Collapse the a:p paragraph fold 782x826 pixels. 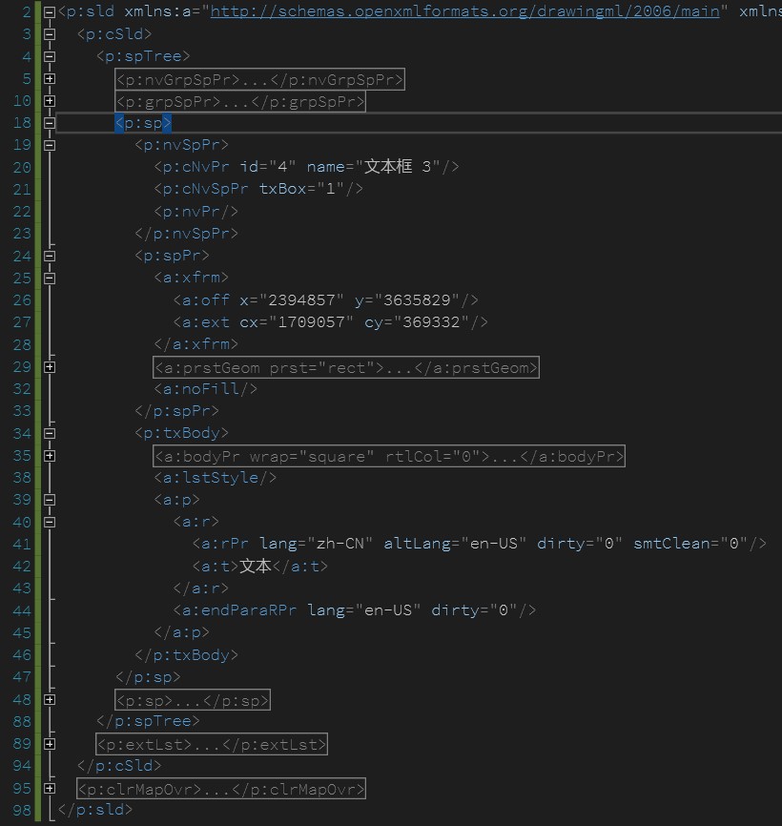coord(49,499)
